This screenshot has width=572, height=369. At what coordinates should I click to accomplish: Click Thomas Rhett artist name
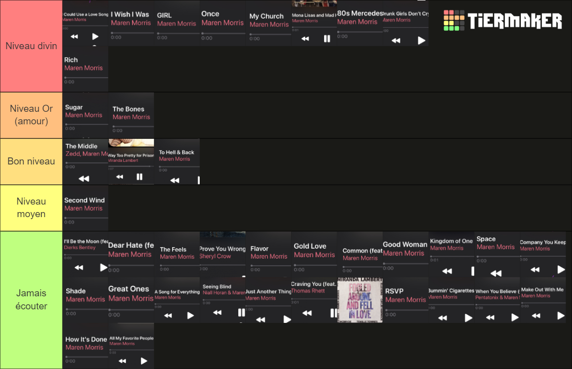click(x=308, y=291)
